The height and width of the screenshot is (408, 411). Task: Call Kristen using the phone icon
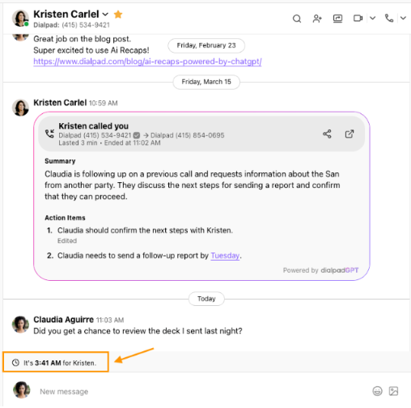point(389,19)
